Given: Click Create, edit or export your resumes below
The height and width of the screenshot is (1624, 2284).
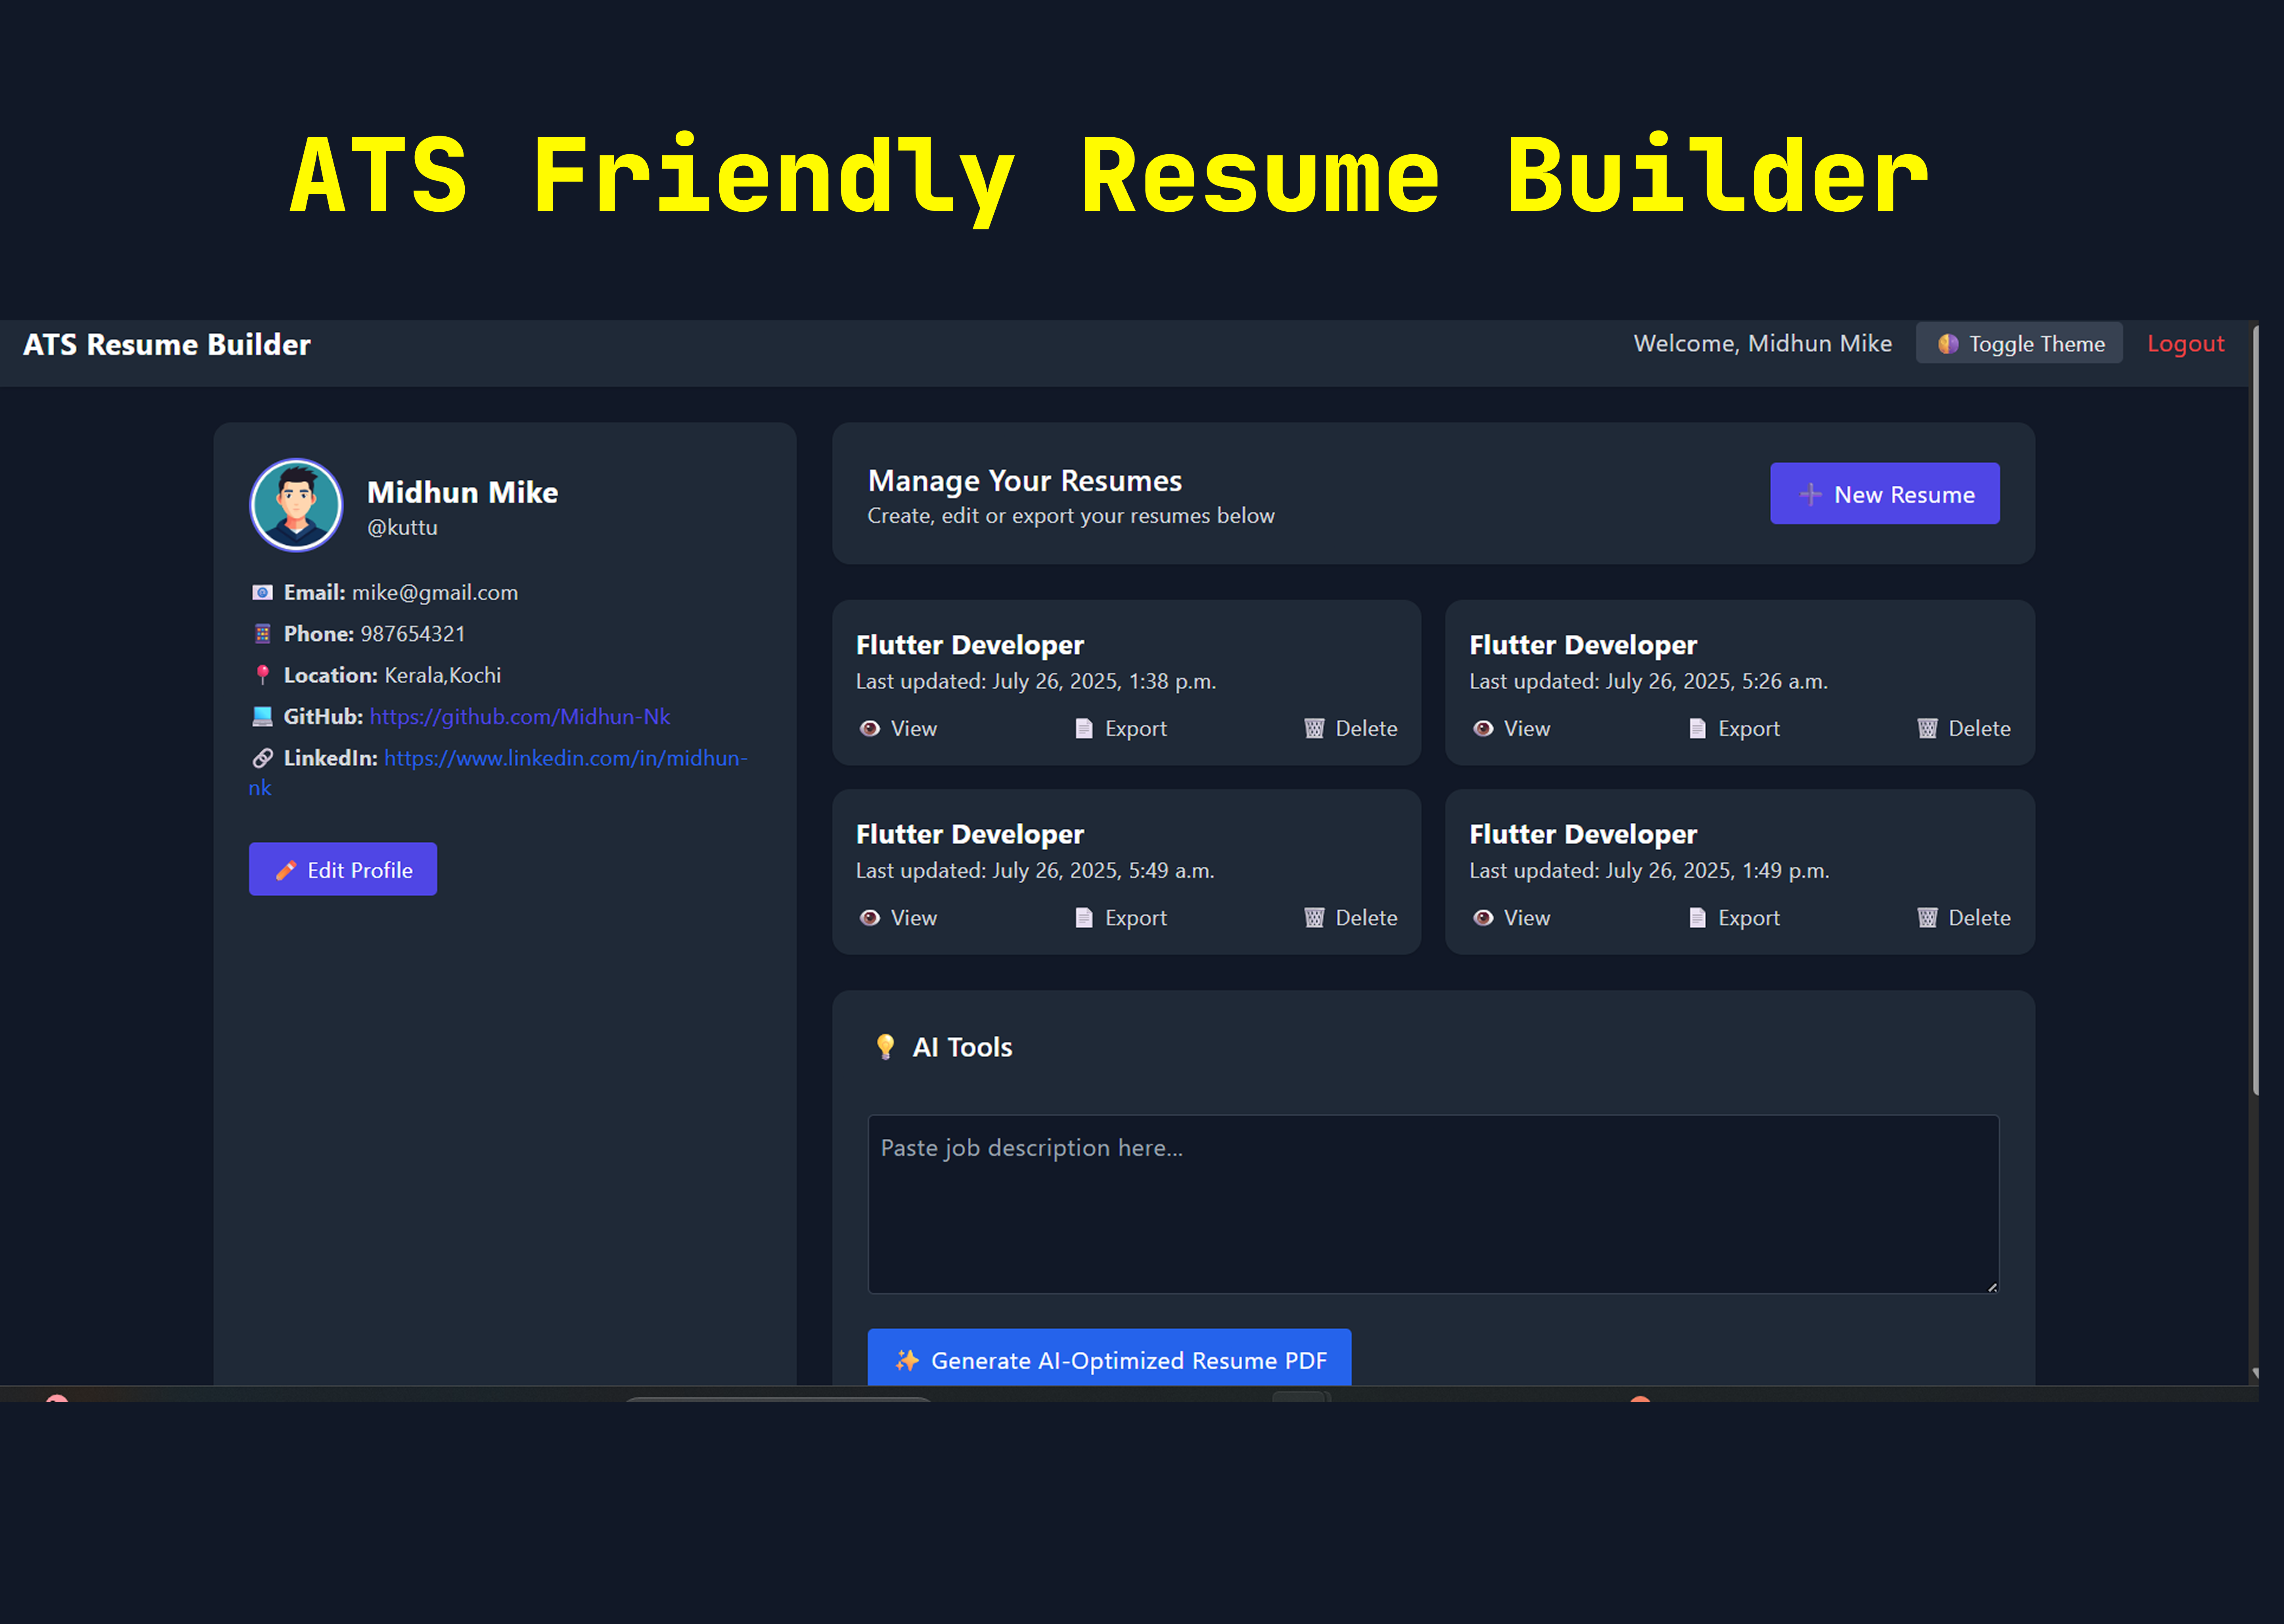Looking at the screenshot, I should pyautogui.click(x=1071, y=516).
